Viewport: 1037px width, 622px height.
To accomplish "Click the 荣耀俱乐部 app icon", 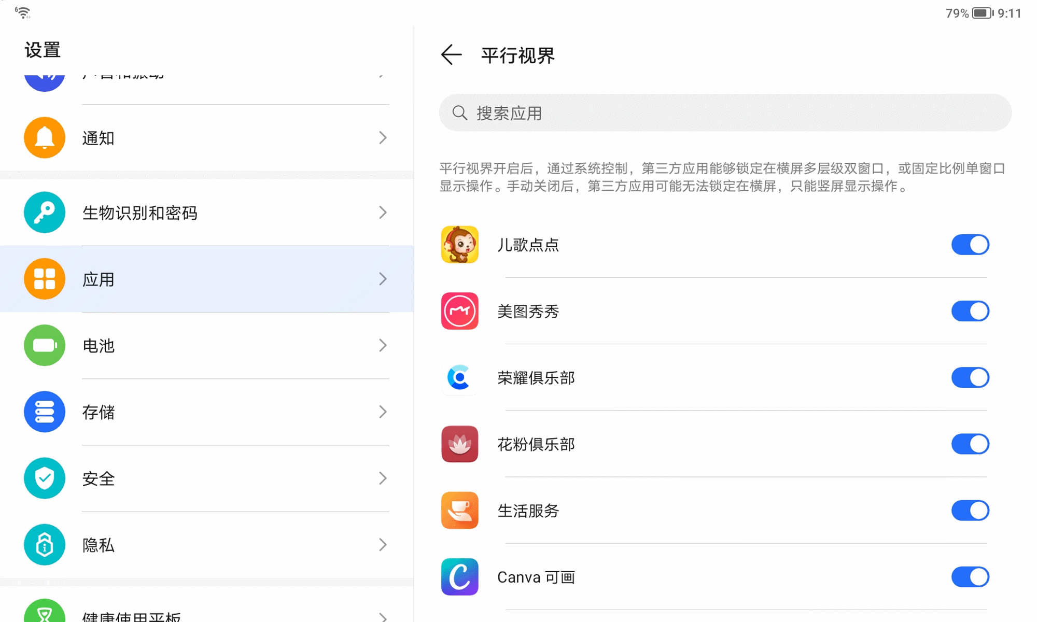I will 459,377.
